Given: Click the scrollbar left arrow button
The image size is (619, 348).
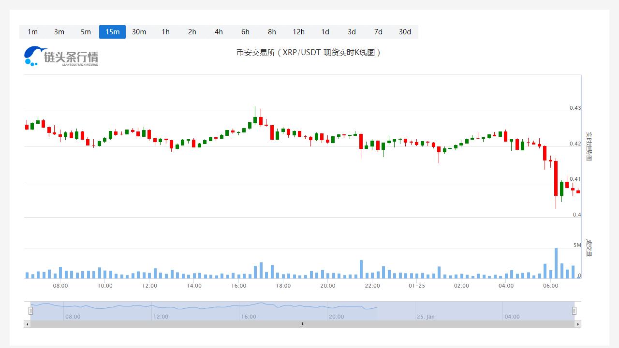Looking at the screenshot, I should click(27, 324).
